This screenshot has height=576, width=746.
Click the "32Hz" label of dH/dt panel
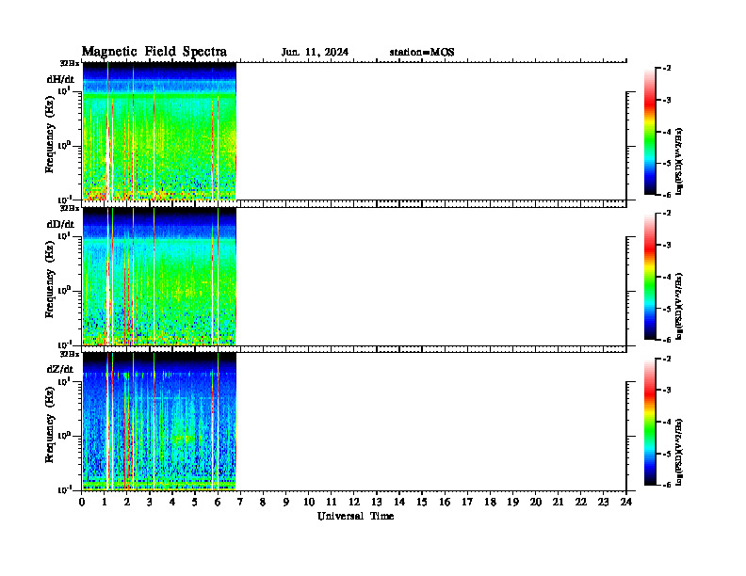[x=70, y=63]
